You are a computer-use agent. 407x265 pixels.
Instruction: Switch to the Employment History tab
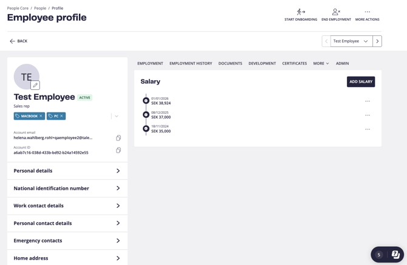191,63
